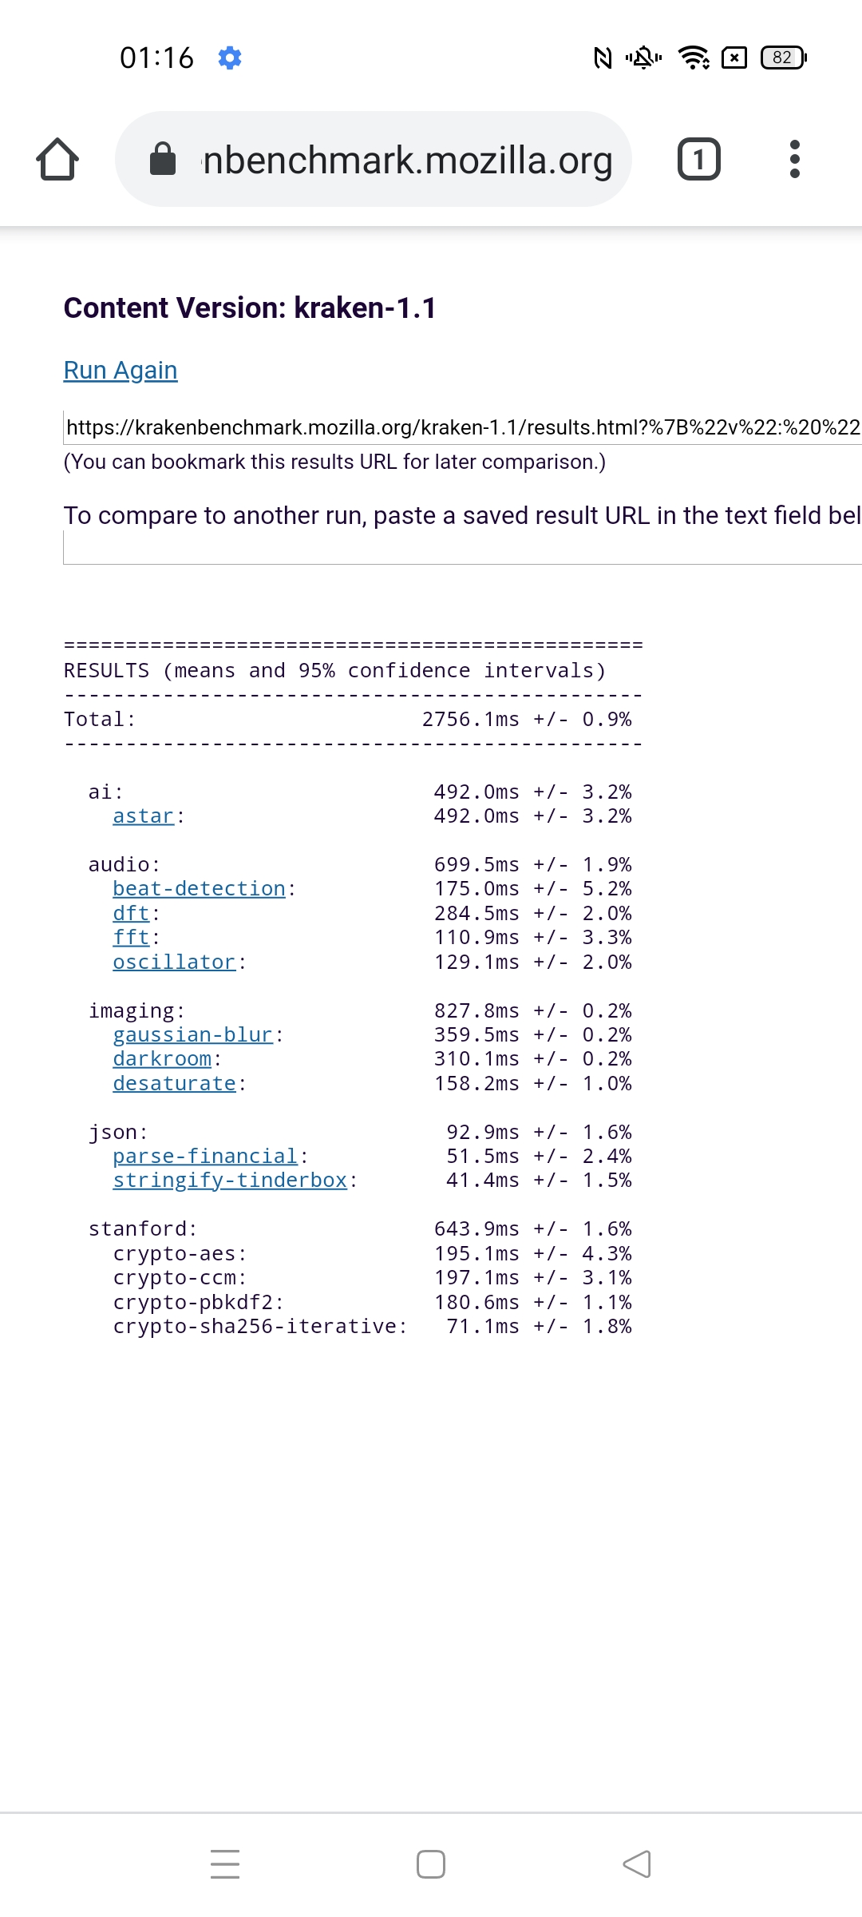Screen dimensions: 862x1917
Task: Open the dft test link
Action: pyautogui.click(x=132, y=913)
